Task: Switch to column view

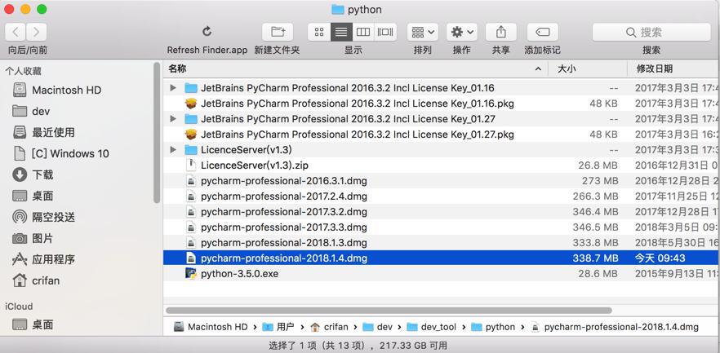Action: click(x=363, y=32)
